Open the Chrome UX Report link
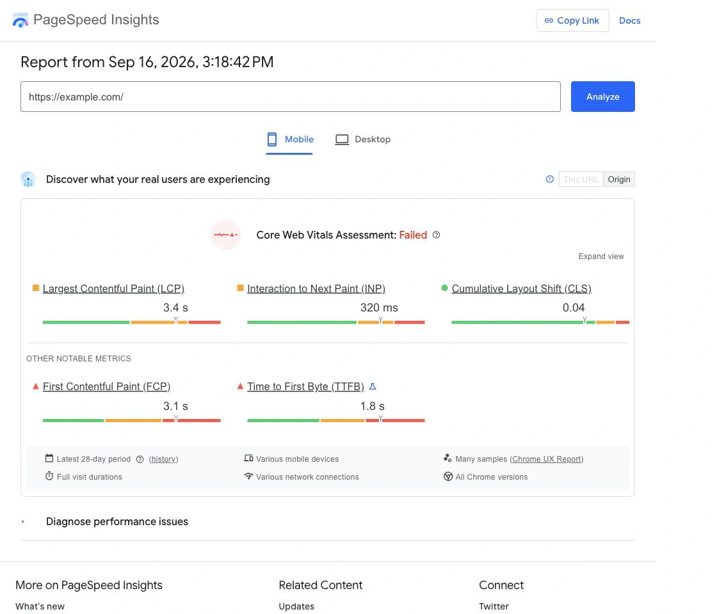The width and height of the screenshot is (717, 614). coord(547,459)
